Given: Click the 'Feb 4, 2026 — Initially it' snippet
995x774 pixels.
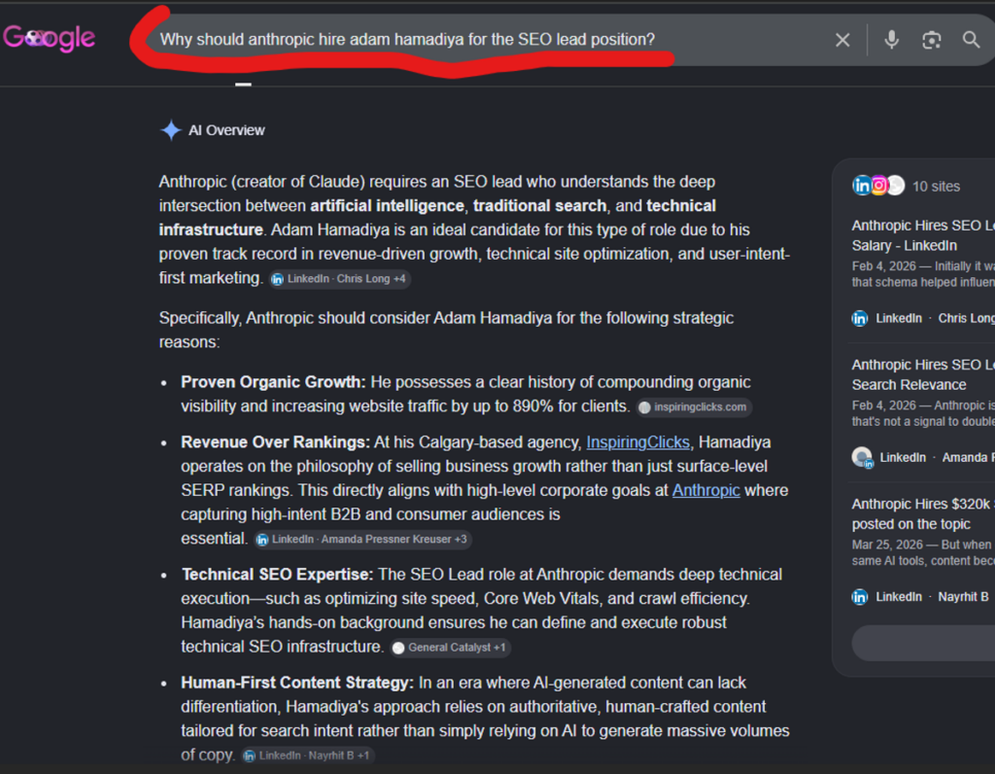Looking at the screenshot, I should [x=923, y=274].
